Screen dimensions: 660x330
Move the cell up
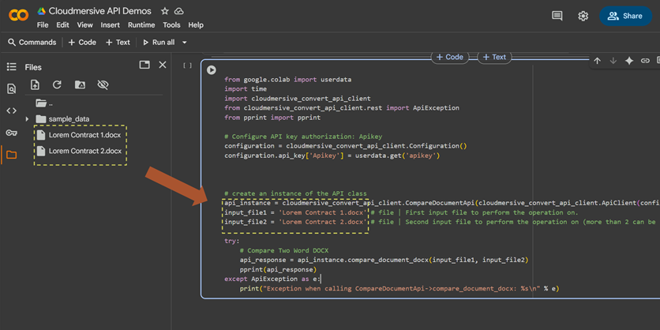tap(597, 61)
